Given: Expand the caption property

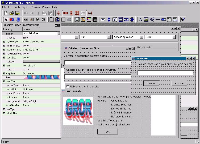Looking at the screenshot, I should tap(4, 74).
